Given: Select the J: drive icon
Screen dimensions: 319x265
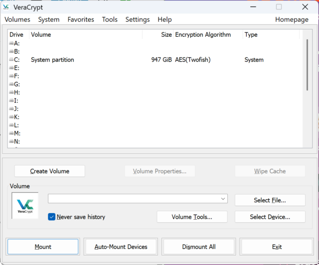Looking at the screenshot, I should tap(11, 109).
